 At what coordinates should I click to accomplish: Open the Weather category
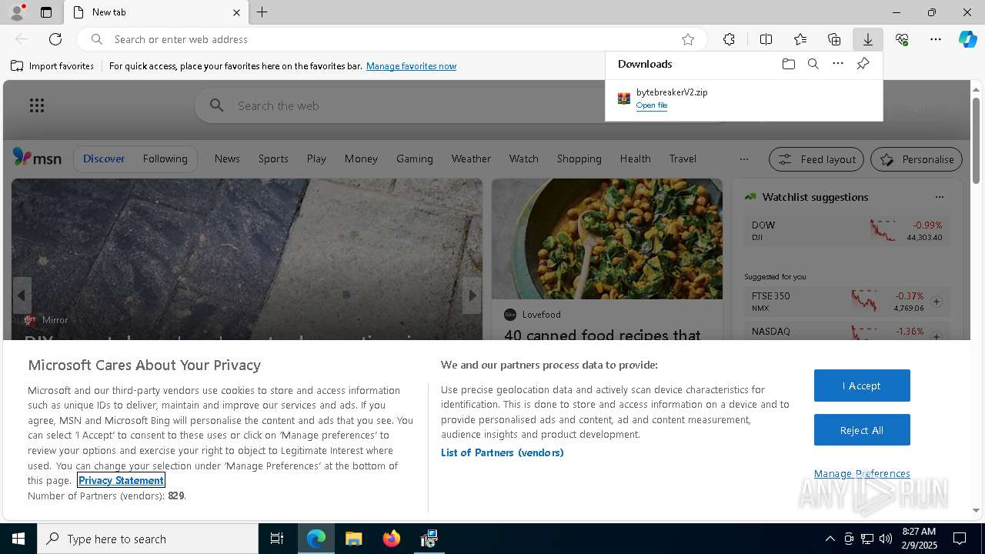point(471,159)
